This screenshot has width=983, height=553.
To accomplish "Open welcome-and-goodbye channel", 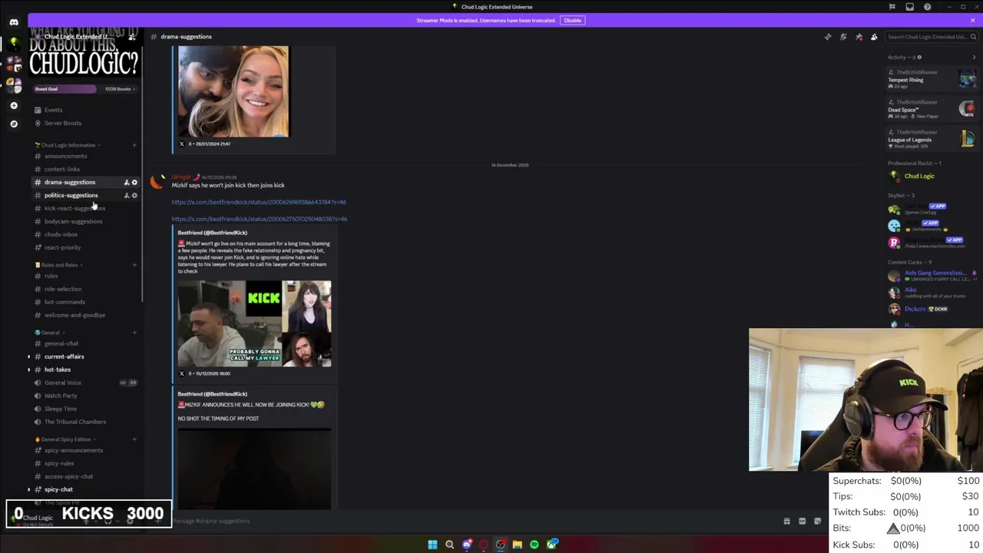I will click(x=74, y=315).
